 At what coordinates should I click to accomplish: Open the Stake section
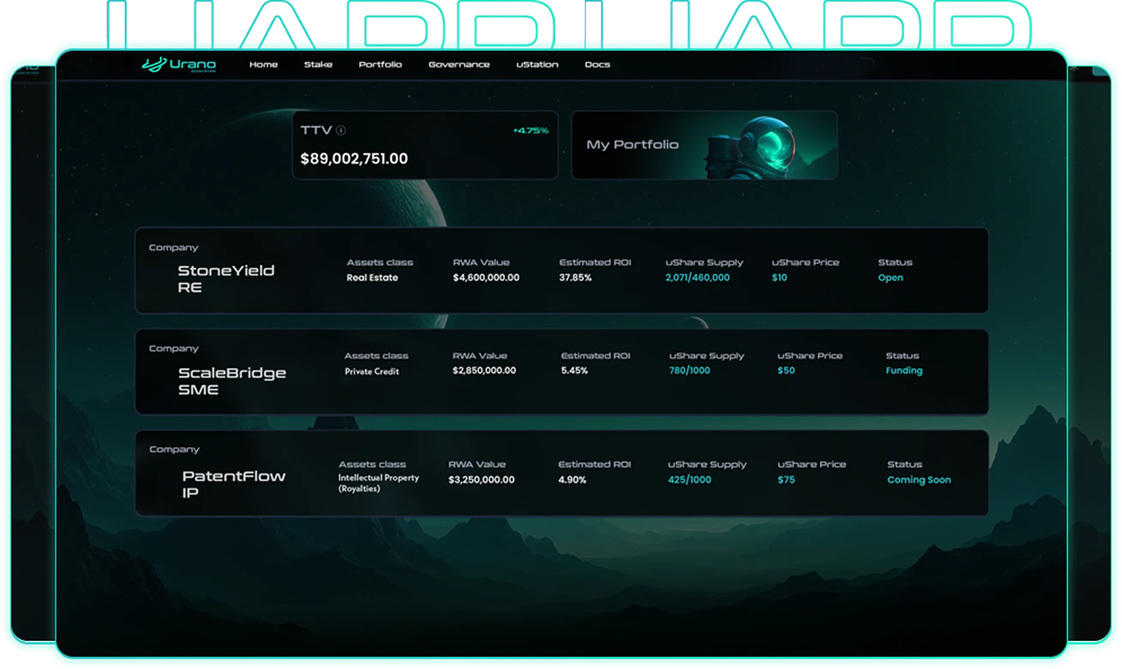pyautogui.click(x=319, y=64)
